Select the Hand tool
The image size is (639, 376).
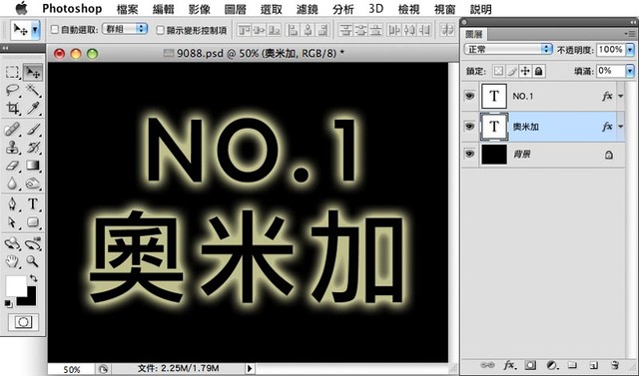click(12, 261)
